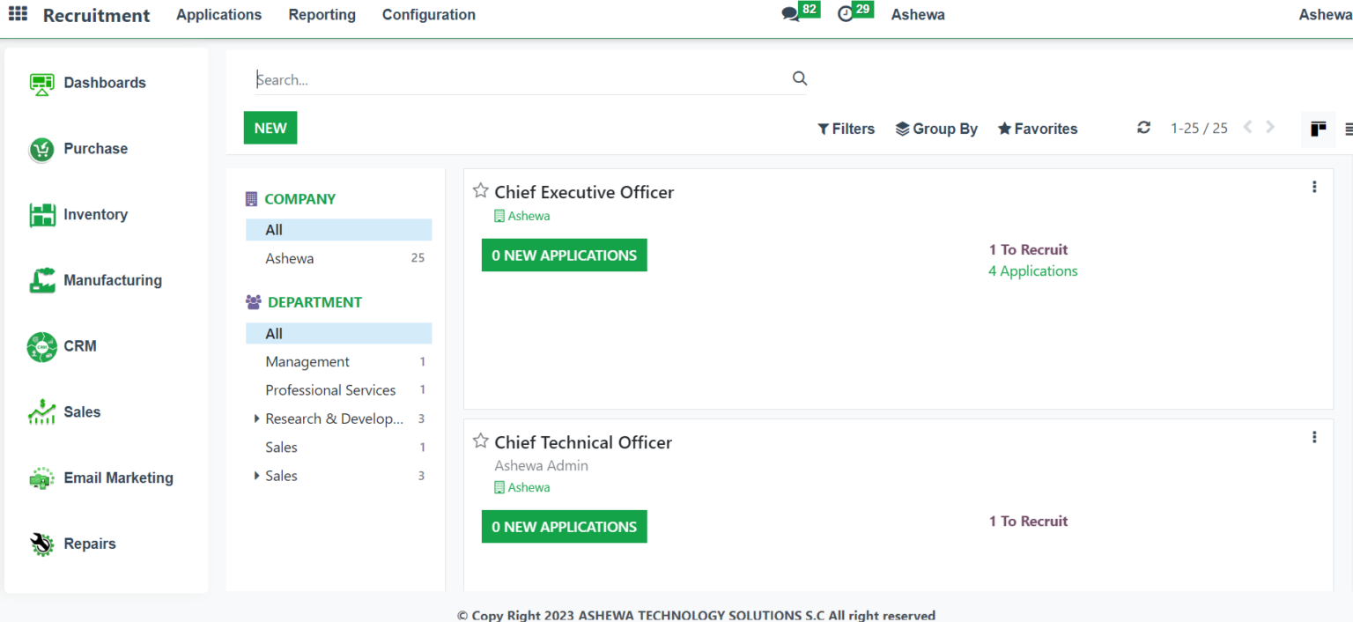Select All under Department filter
Viewport: 1353px width, 622px height.
tap(339, 334)
